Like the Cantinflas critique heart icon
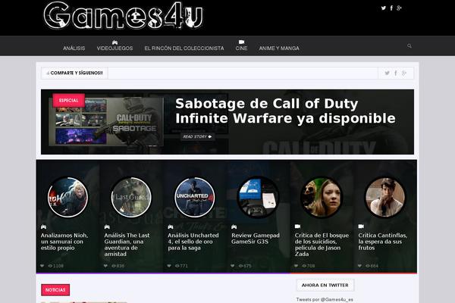The height and width of the screenshot is (303, 455). coord(359,266)
